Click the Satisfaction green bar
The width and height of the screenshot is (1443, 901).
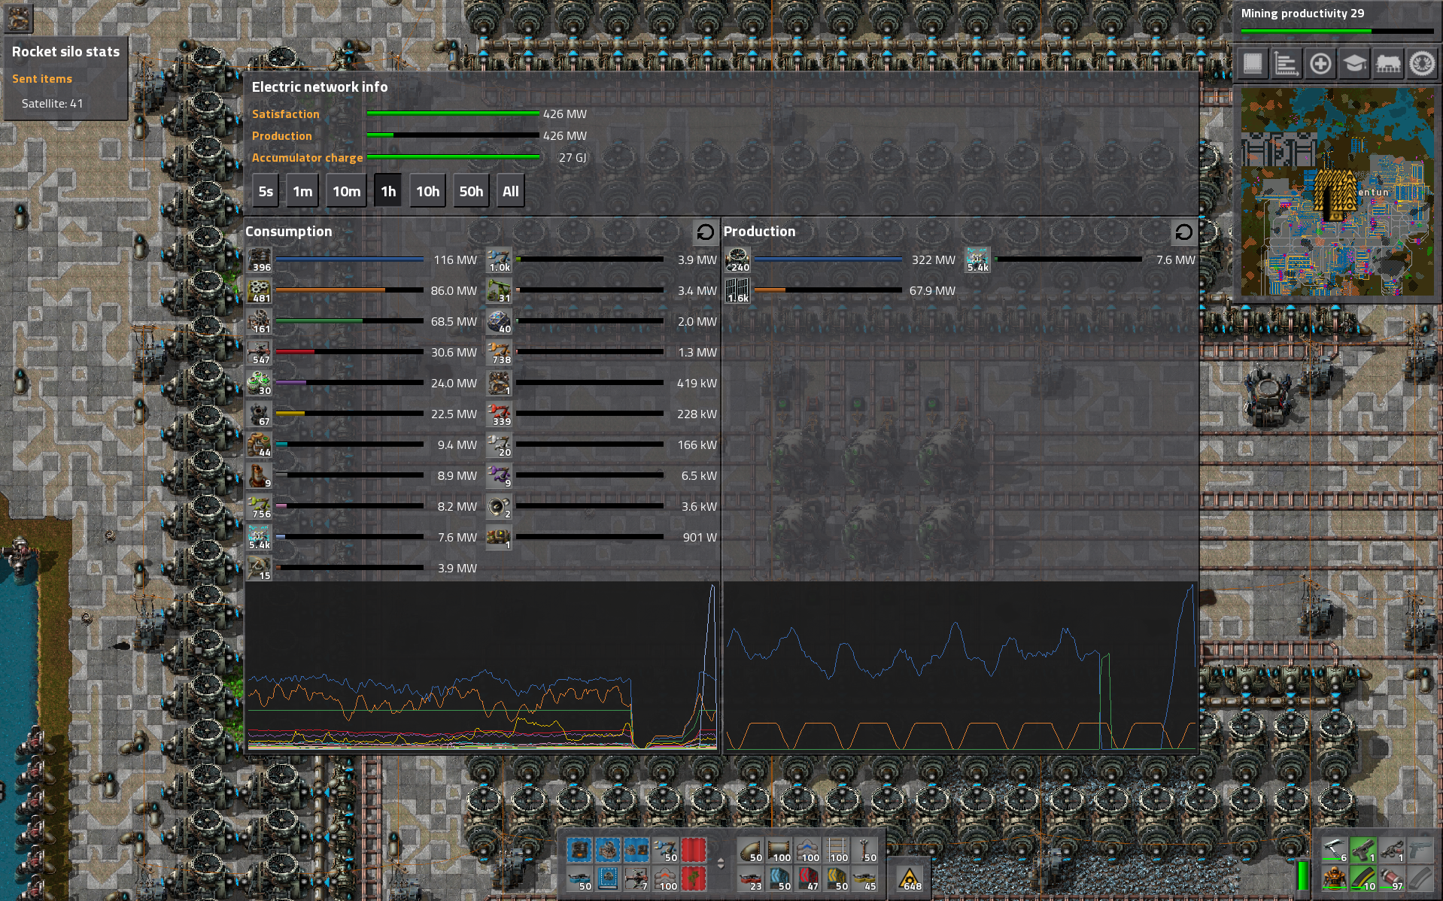coord(453,114)
